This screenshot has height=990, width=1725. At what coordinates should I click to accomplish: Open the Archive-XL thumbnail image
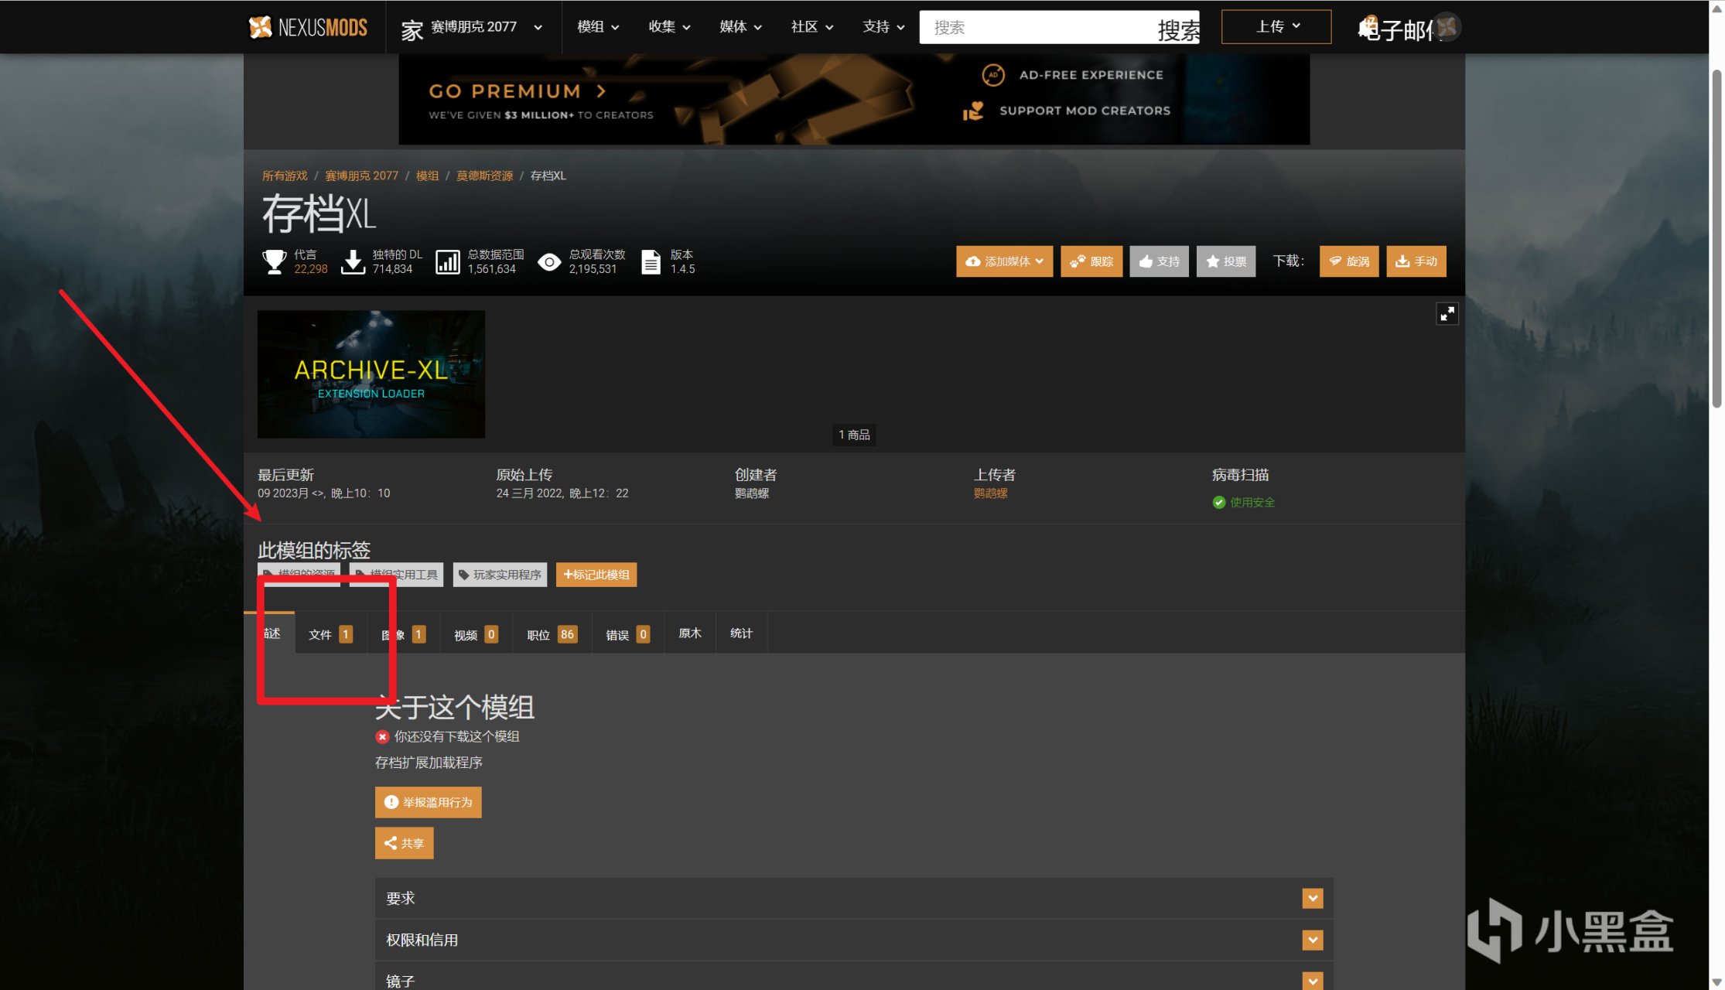[x=371, y=374]
